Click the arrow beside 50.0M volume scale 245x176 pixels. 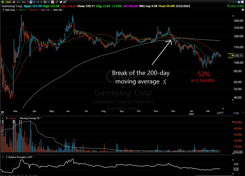pyautogui.click(x=233, y=122)
